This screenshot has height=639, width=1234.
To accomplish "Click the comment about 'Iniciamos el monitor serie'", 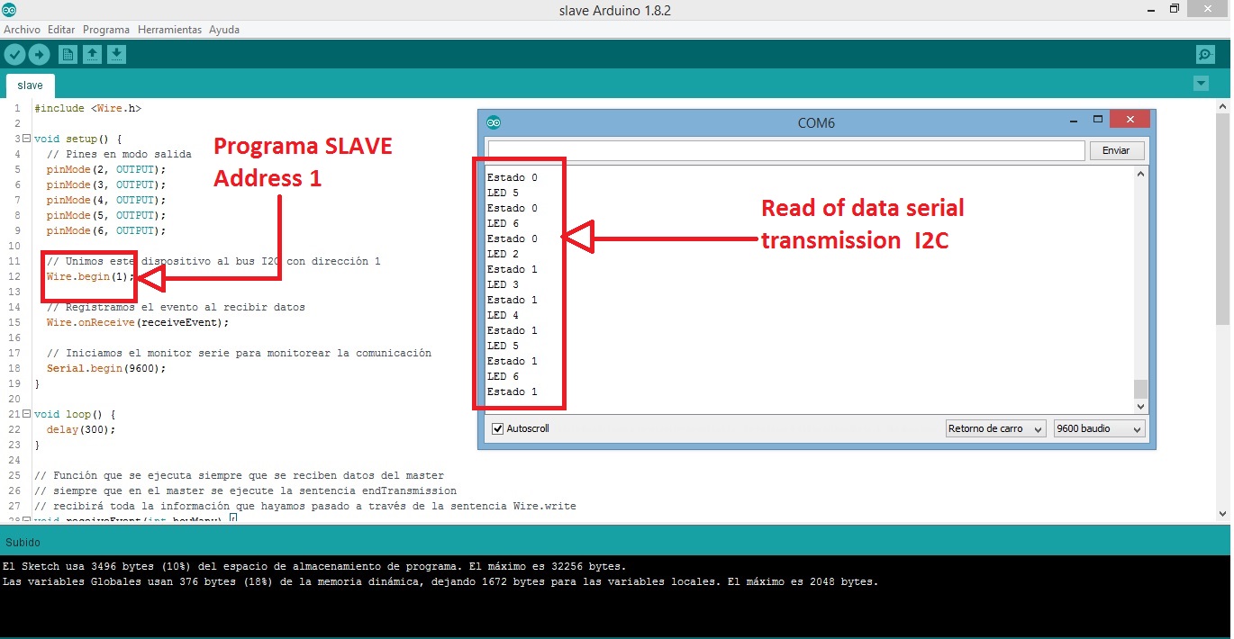I will (239, 353).
